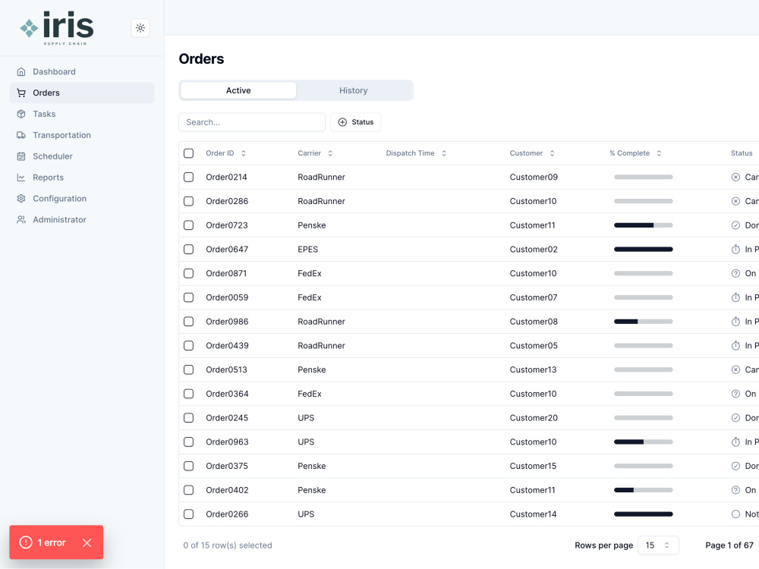This screenshot has width=759, height=569.
Task: Click on-hold question icon for Order0871
Action: point(735,273)
